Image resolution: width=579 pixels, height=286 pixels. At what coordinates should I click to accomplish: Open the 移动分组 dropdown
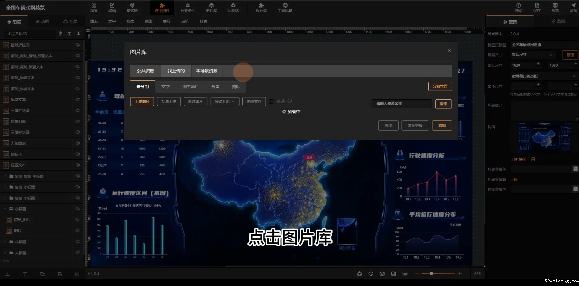point(225,101)
